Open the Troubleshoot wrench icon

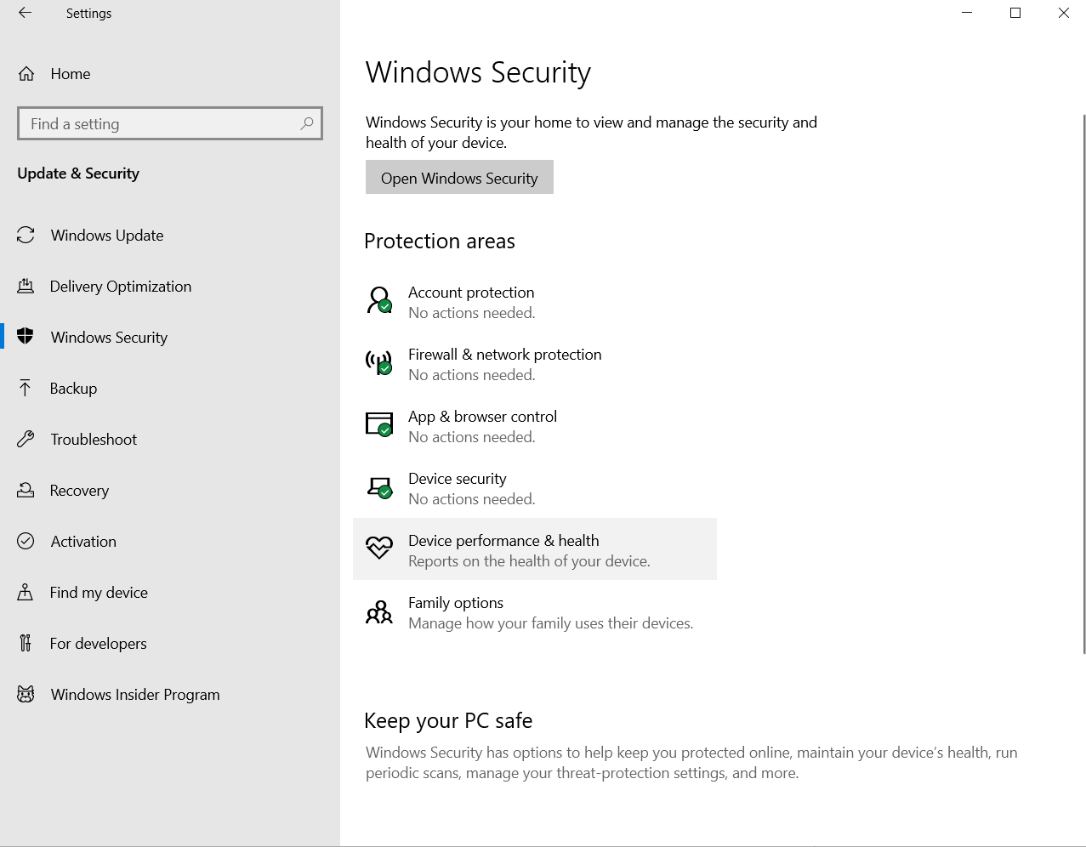click(x=26, y=439)
